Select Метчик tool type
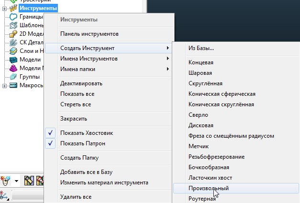 [x=236, y=146]
